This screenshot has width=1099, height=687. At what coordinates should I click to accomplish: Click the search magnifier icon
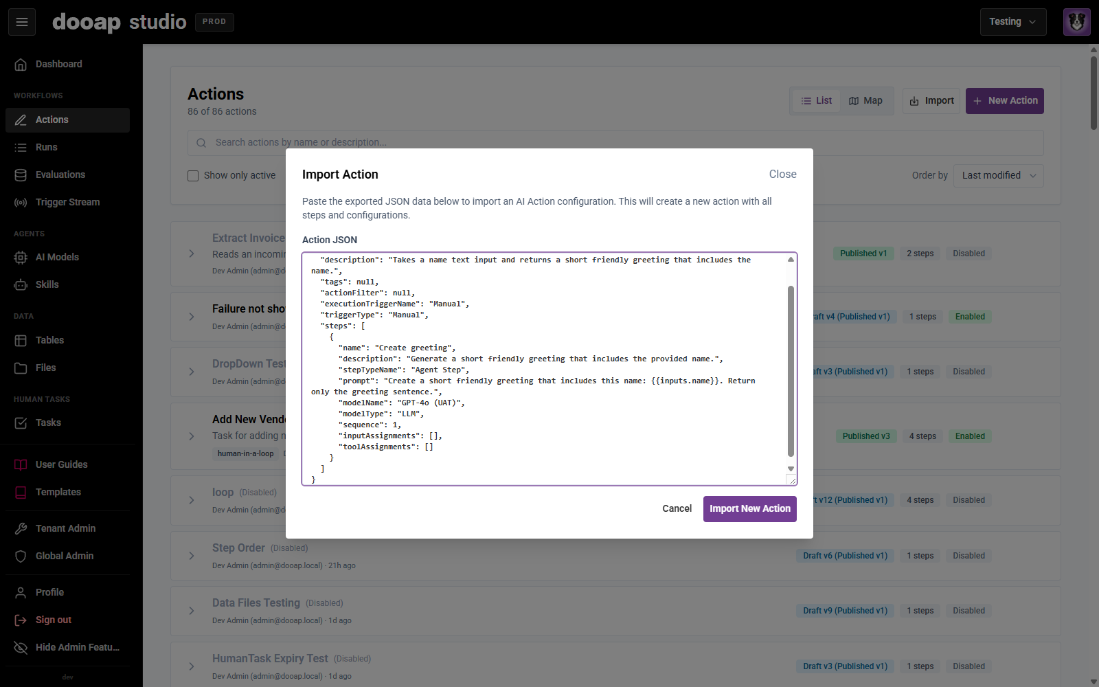[201, 143]
